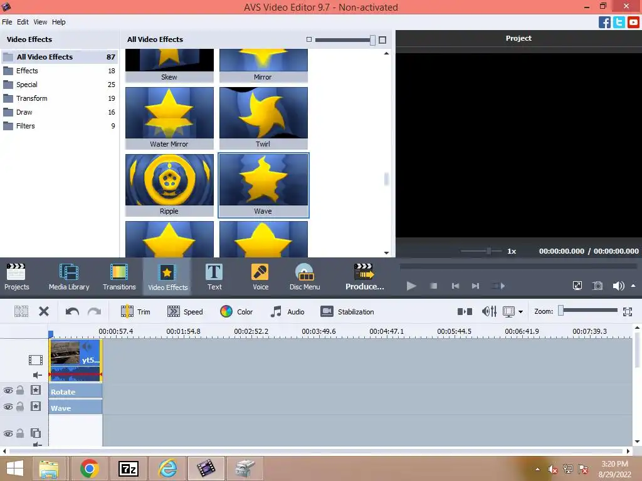Select the yt5 video clip on timeline
Image resolution: width=642 pixels, height=481 pixels.
pyautogui.click(x=75, y=360)
